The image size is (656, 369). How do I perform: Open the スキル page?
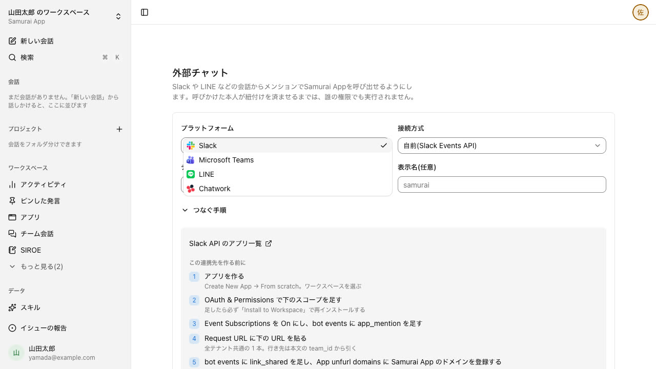pyautogui.click(x=65, y=307)
